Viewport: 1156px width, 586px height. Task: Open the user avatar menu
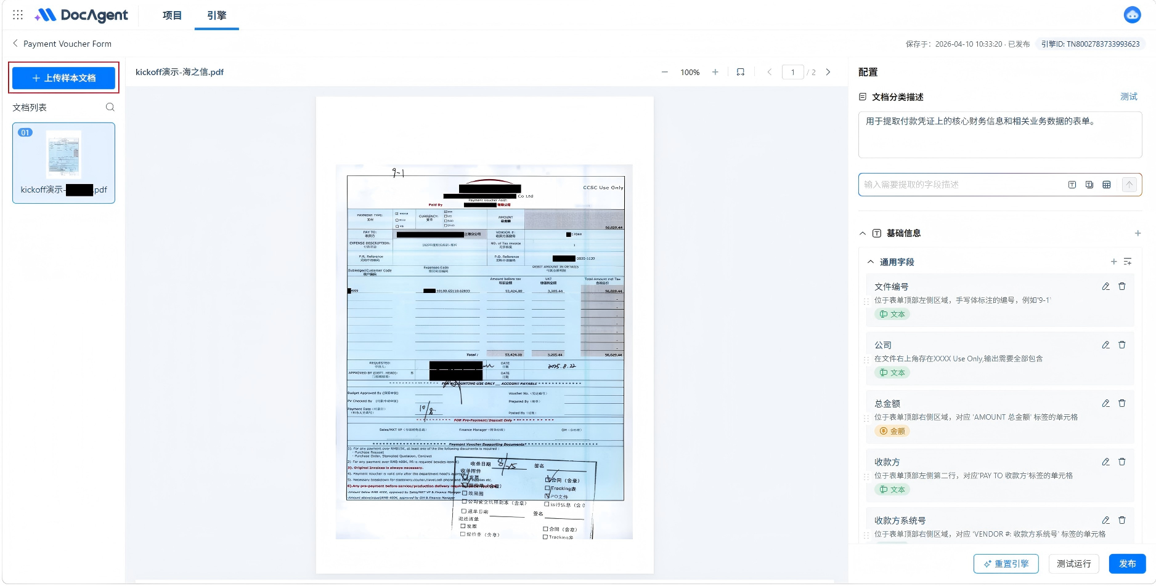click(1133, 15)
